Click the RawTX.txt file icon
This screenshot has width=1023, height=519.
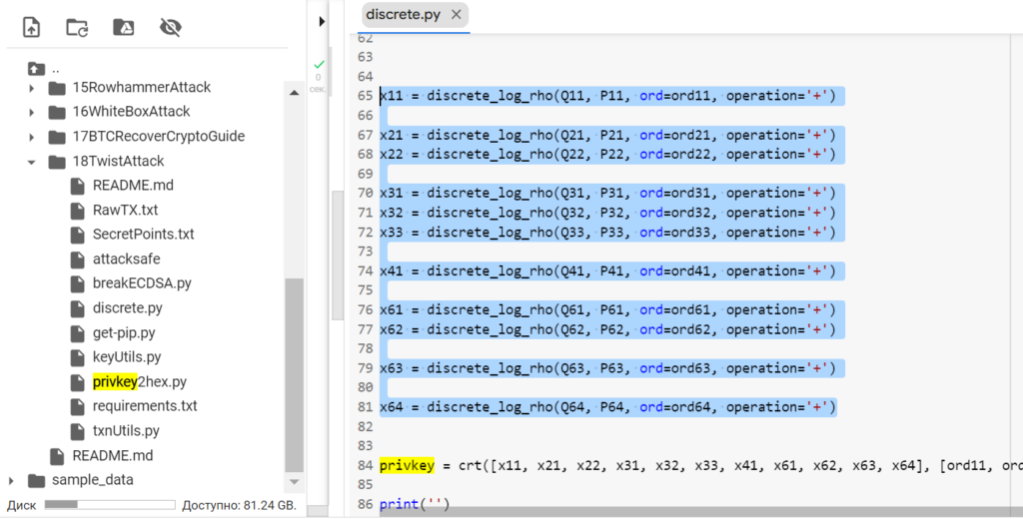(x=77, y=211)
